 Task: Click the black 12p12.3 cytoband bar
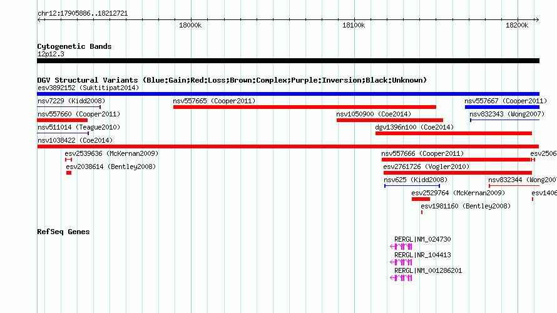click(x=288, y=61)
